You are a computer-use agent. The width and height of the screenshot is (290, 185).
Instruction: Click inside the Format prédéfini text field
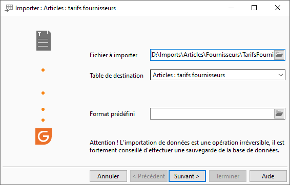point(212,114)
